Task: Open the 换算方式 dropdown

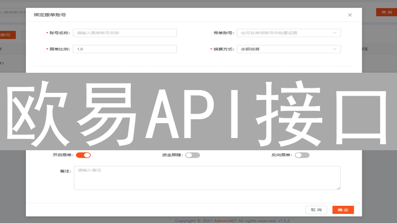Action: coord(289,49)
